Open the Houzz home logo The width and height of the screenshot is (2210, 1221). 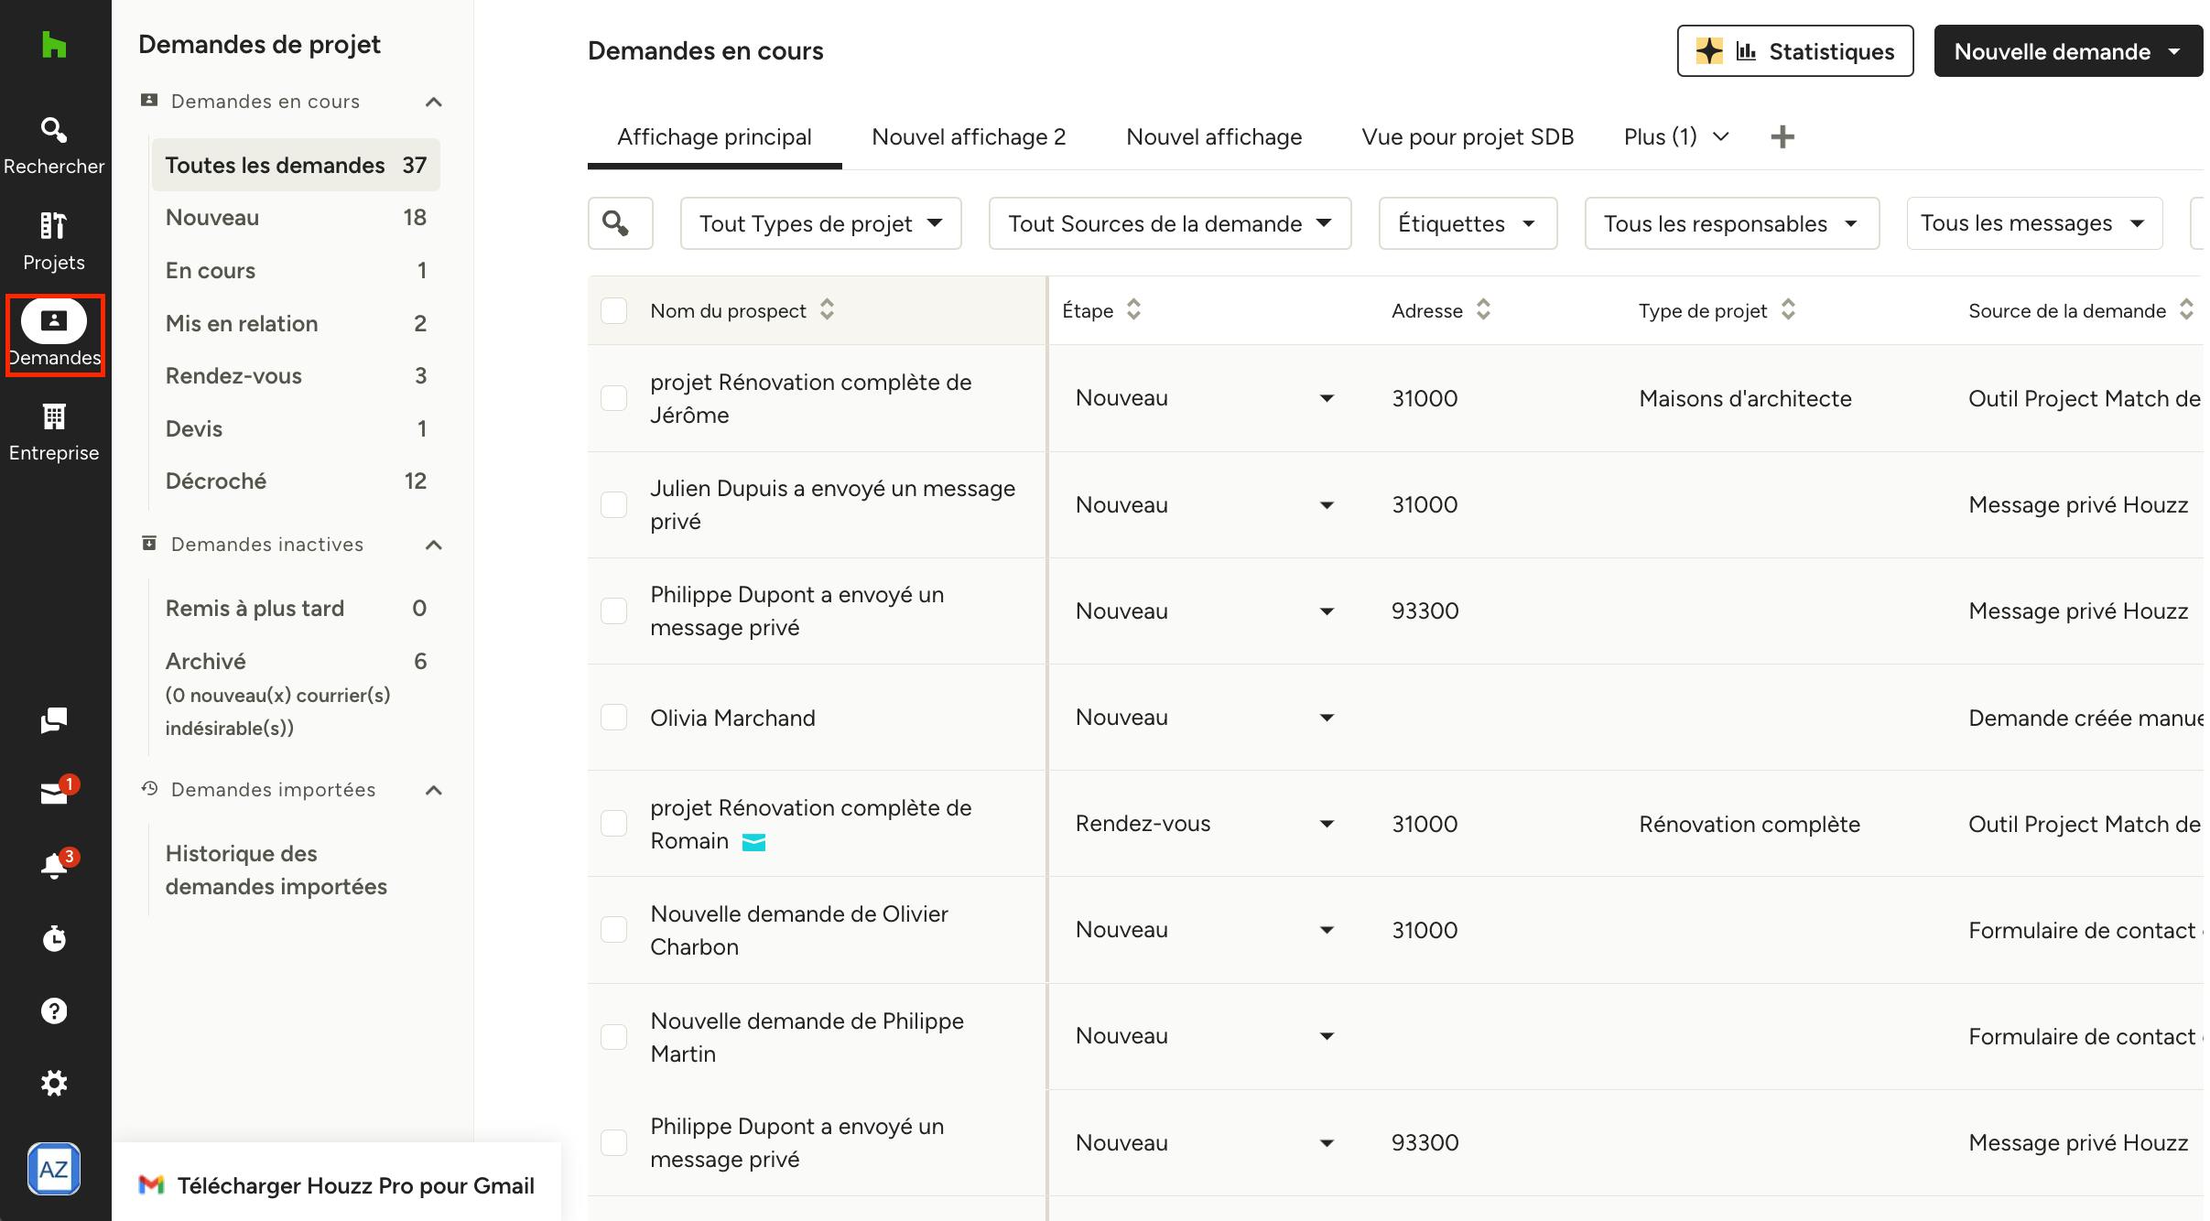tap(54, 45)
